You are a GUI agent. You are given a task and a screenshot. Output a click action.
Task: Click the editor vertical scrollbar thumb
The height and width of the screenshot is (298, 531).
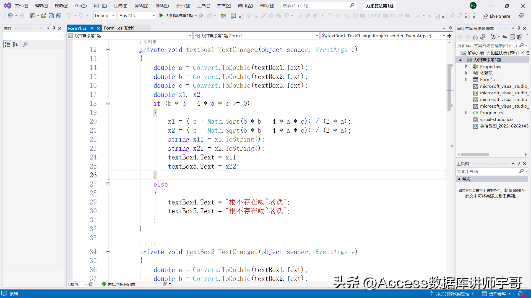[x=449, y=87]
